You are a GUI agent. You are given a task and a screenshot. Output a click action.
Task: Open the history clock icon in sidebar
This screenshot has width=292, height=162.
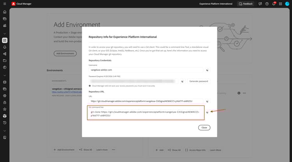(5, 123)
